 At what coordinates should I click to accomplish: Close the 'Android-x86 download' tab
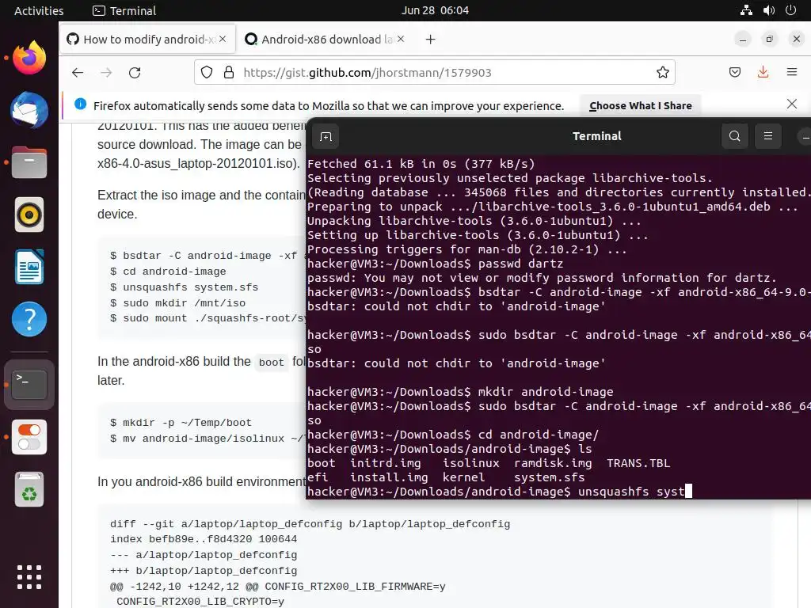(x=401, y=39)
